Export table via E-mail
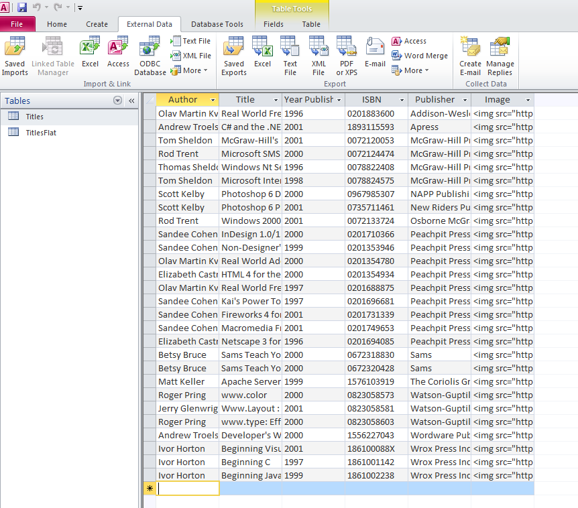 [x=375, y=52]
